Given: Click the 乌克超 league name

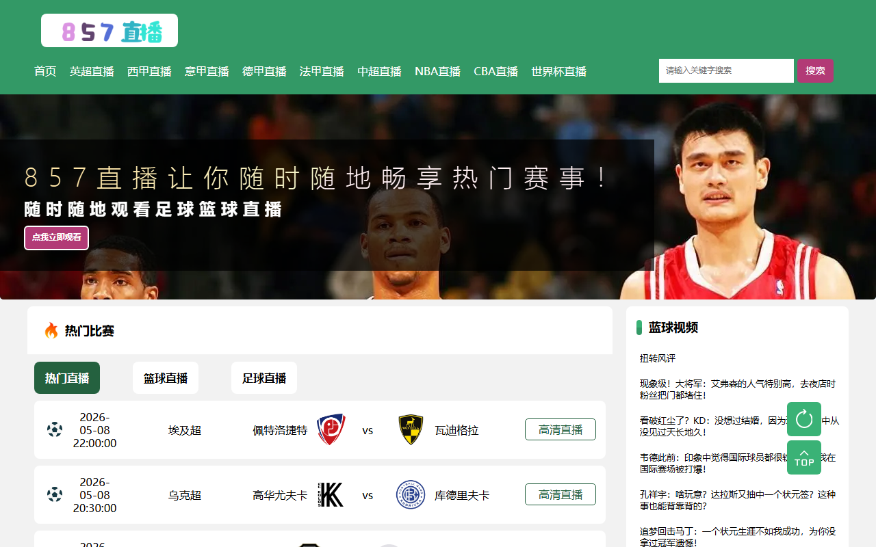Looking at the screenshot, I should point(185,494).
